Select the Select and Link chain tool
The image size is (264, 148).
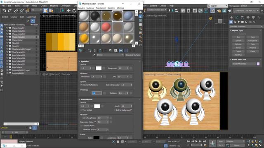[x=16, y=11]
